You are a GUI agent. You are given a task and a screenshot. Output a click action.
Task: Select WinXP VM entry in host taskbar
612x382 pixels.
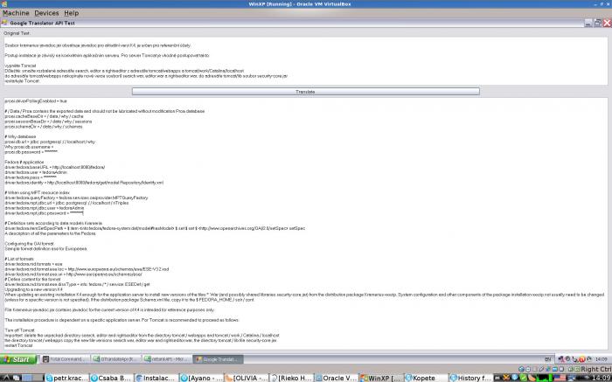[380, 378]
